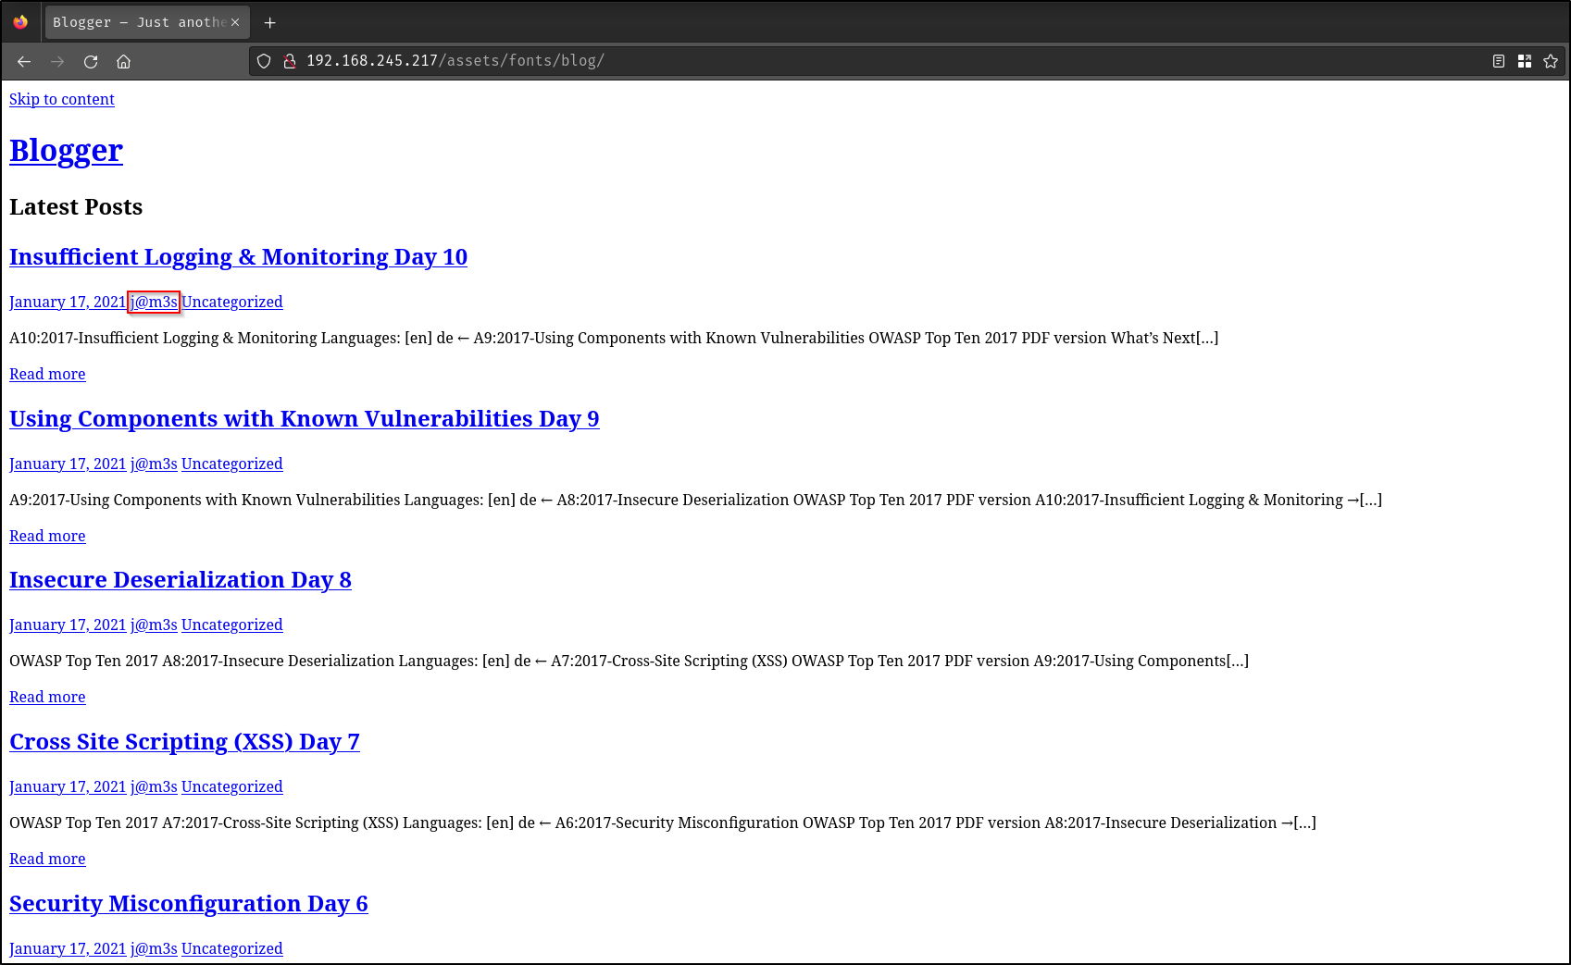Click the address bar URL field
1571x965 pixels.
click(x=833, y=61)
